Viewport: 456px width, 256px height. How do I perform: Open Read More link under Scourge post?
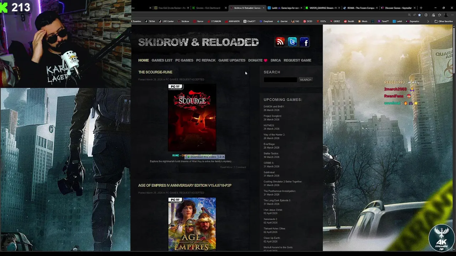(x=226, y=167)
